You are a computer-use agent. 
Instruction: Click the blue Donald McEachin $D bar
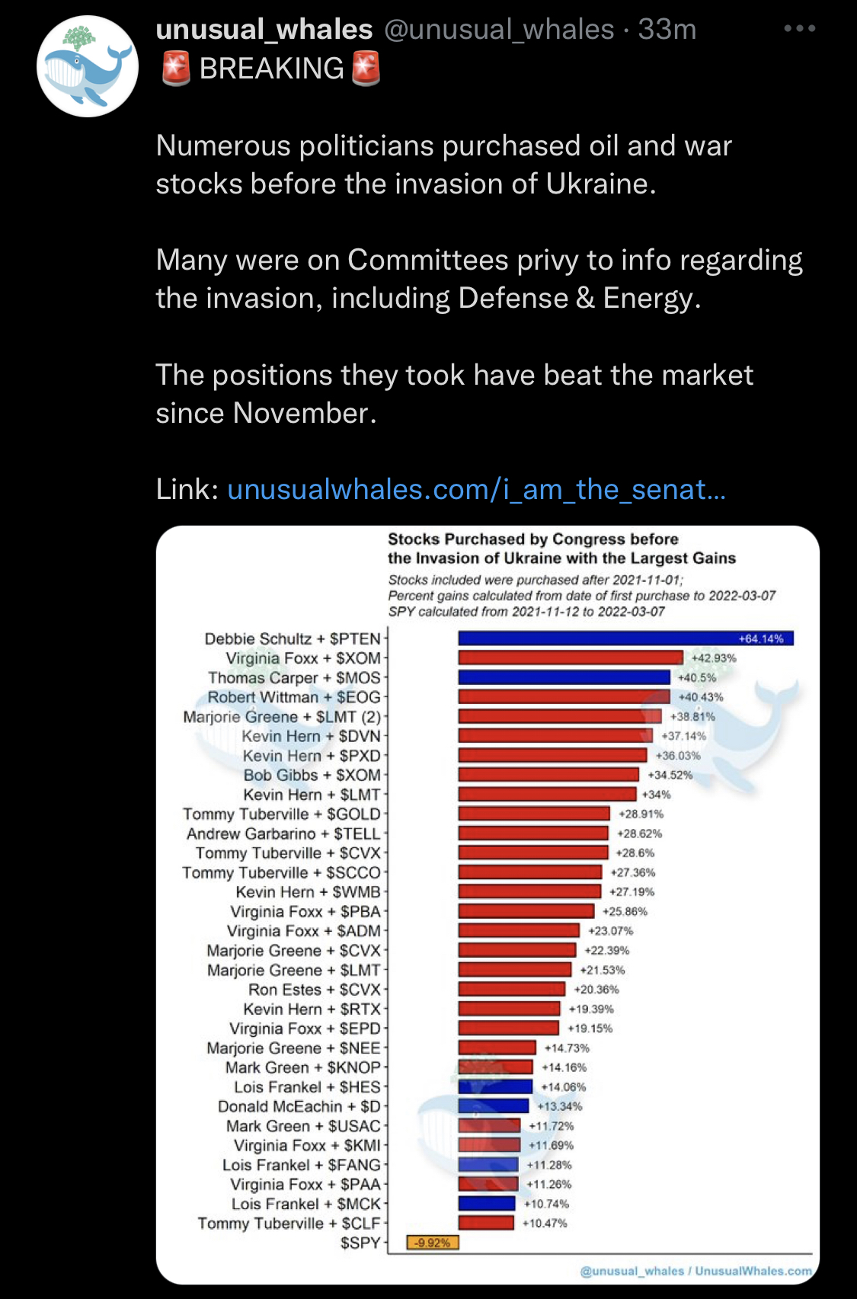pos(493,1106)
